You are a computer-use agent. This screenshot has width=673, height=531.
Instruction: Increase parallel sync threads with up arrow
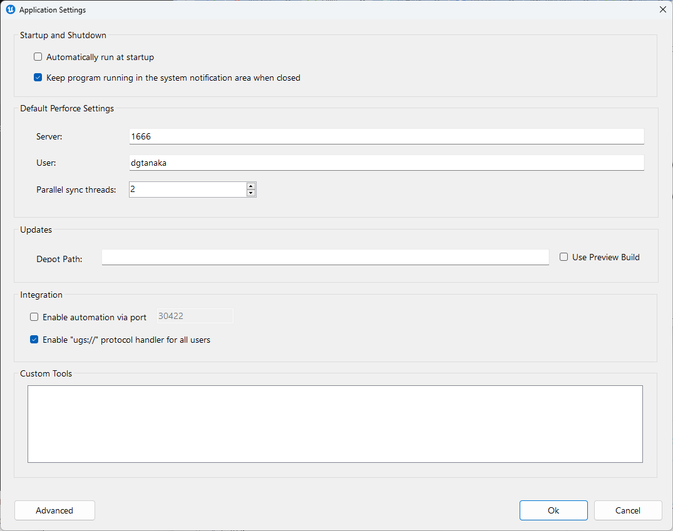[251, 186]
